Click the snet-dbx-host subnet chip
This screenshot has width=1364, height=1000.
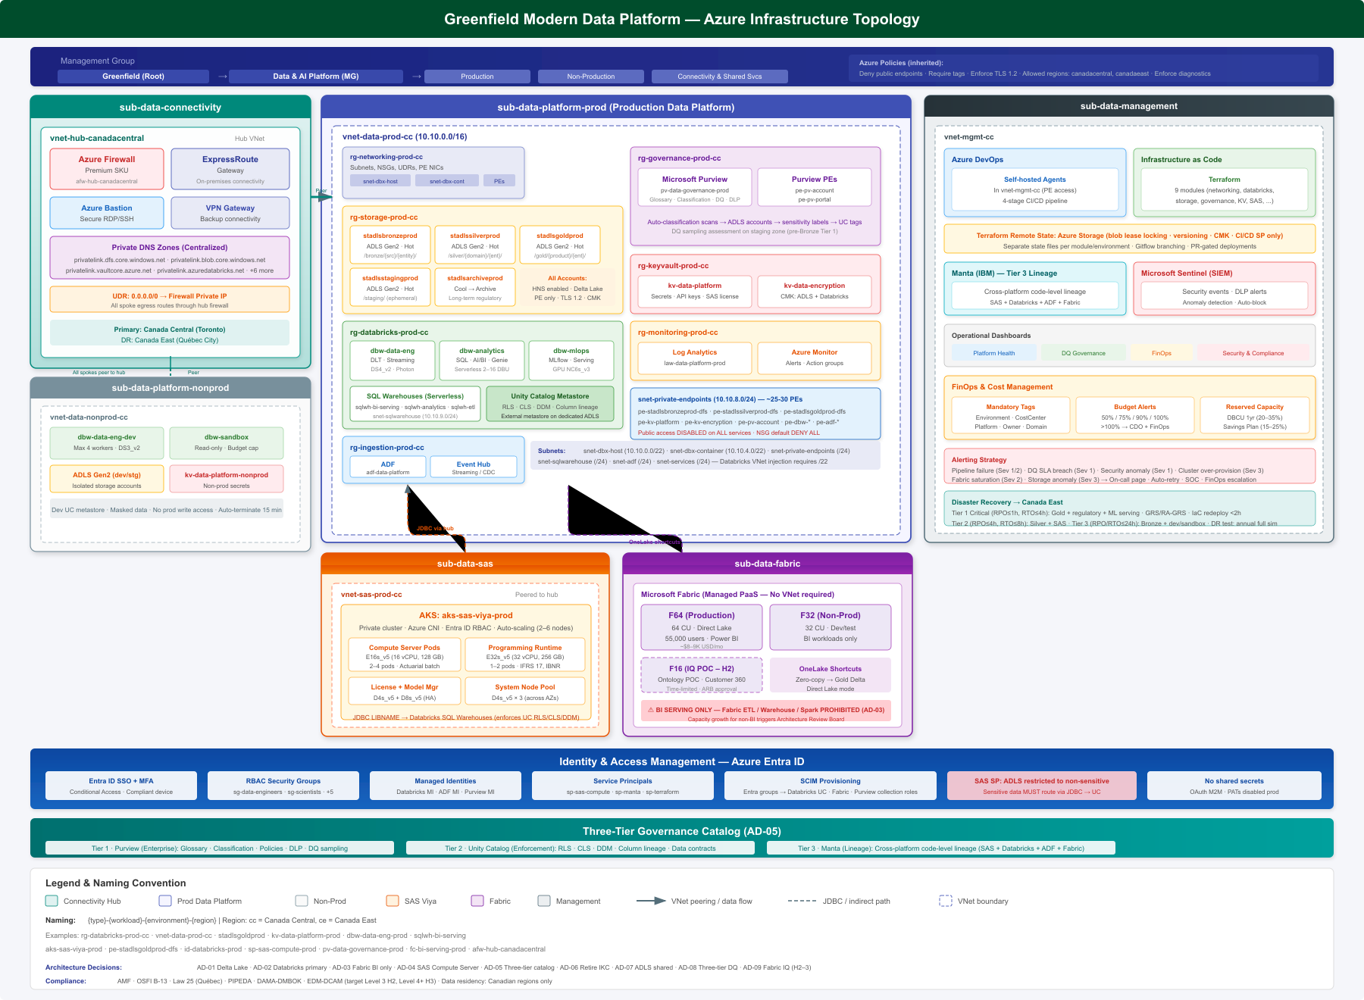tap(380, 181)
